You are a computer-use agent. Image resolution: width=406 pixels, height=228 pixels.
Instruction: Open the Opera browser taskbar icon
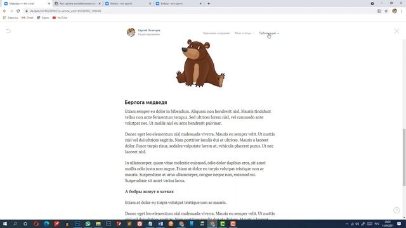coord(36,224)
